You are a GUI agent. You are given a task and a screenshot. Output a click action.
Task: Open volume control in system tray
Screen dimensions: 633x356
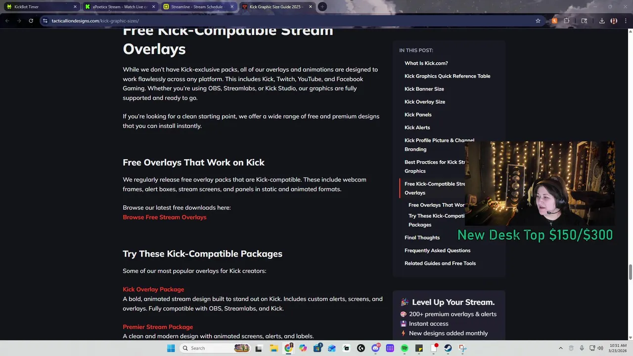coord(600,348)
